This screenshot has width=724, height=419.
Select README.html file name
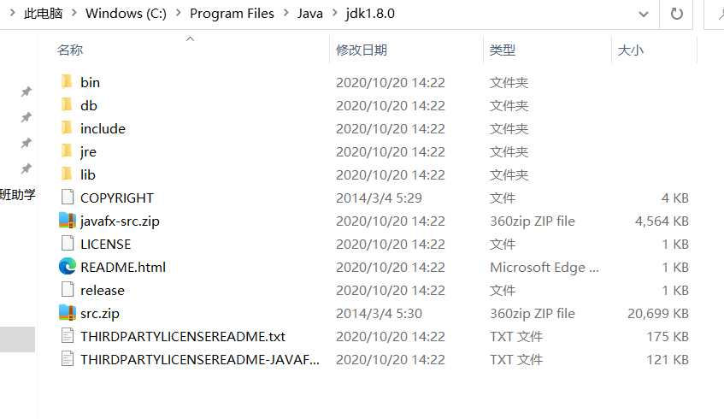pyautogui.click(x=123, y=267)
